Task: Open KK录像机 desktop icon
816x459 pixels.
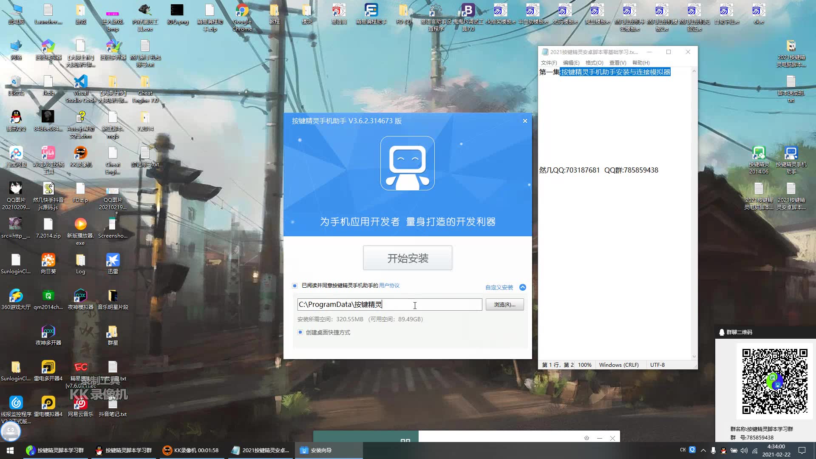Action: pos(81,156)
